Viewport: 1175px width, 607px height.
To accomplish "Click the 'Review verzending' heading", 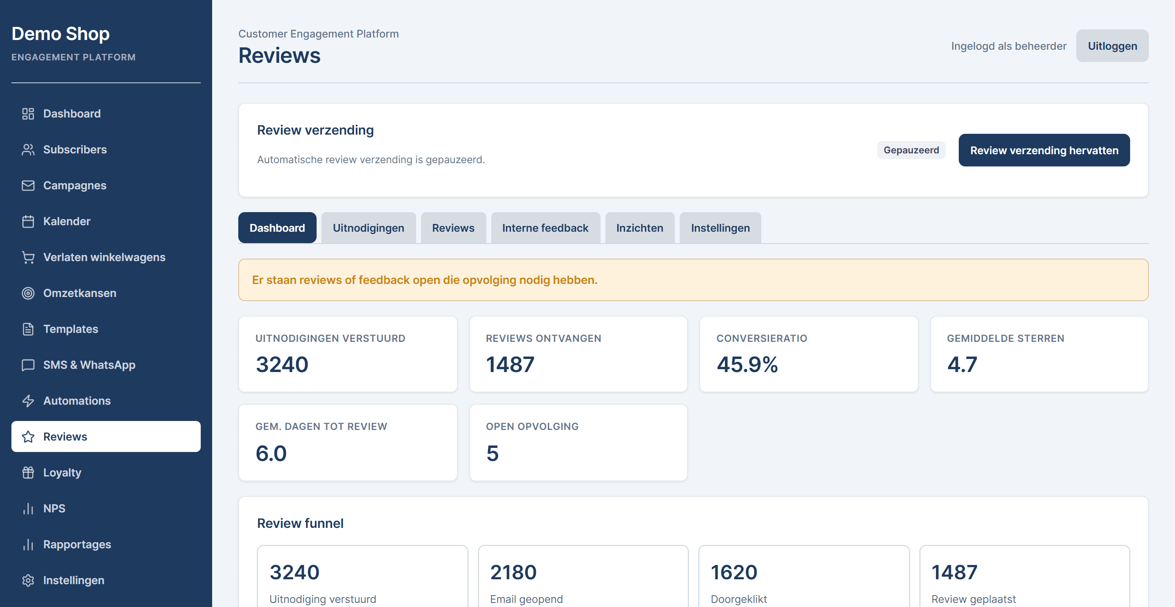I will (315, 130).
